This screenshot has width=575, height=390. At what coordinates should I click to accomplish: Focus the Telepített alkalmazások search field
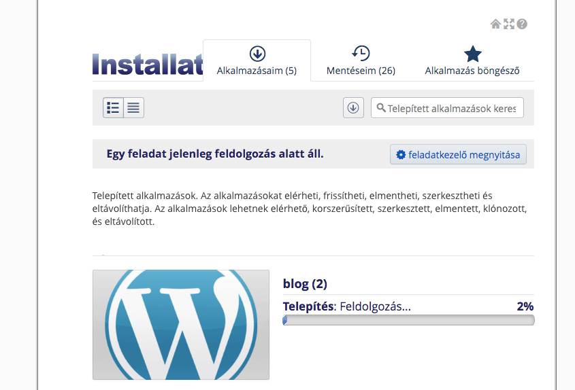[x=447, y=107]
